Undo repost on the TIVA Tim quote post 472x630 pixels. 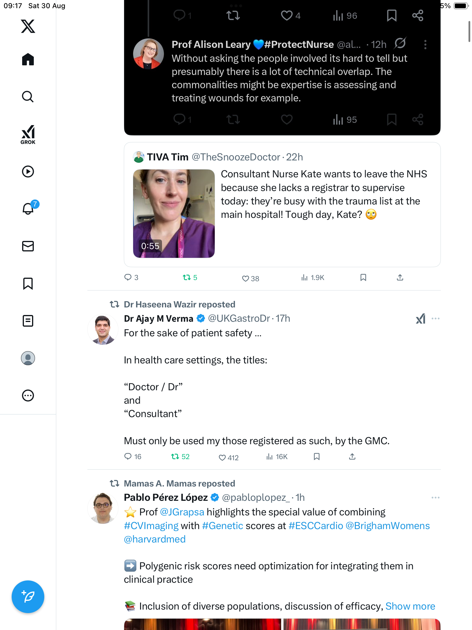[186, 277]
